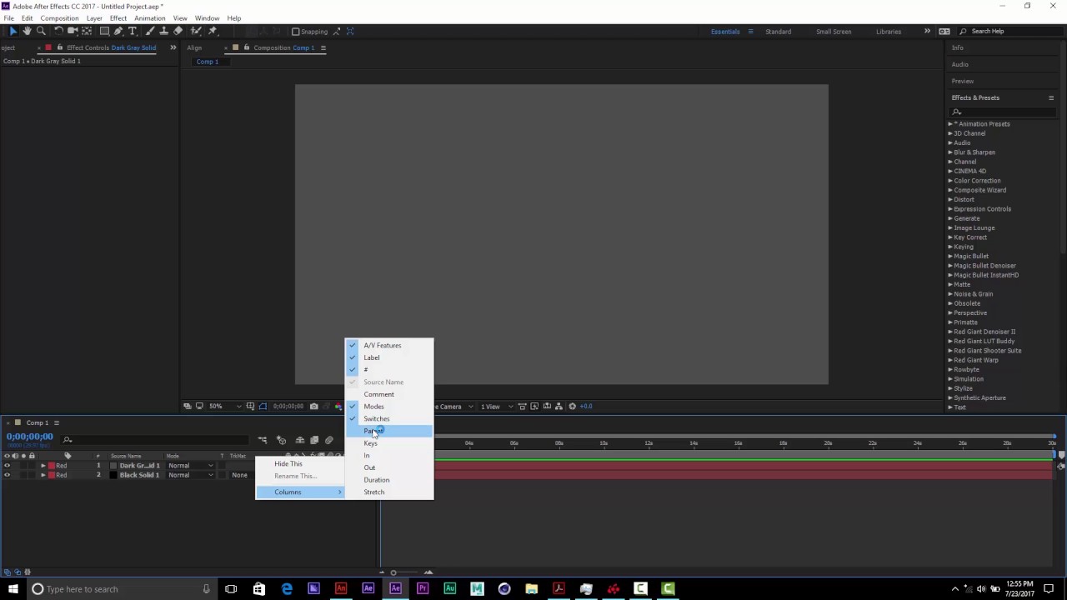Launch Premiere Pro from the taskbar

[x=423, y=589]
